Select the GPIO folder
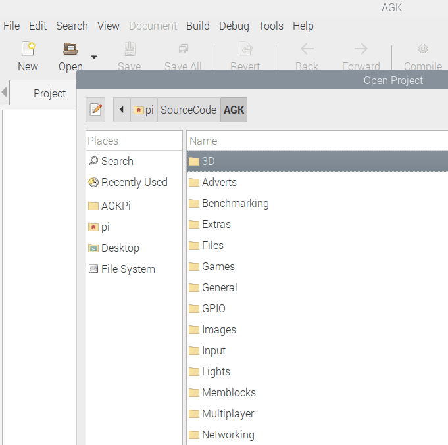The height and width of the screenshot is (445, 448). click(213, 308)
